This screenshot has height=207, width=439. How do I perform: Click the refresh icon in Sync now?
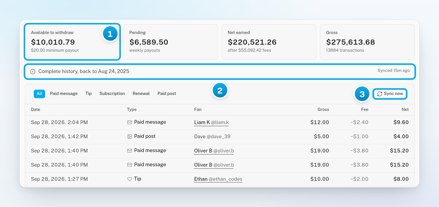380,94
